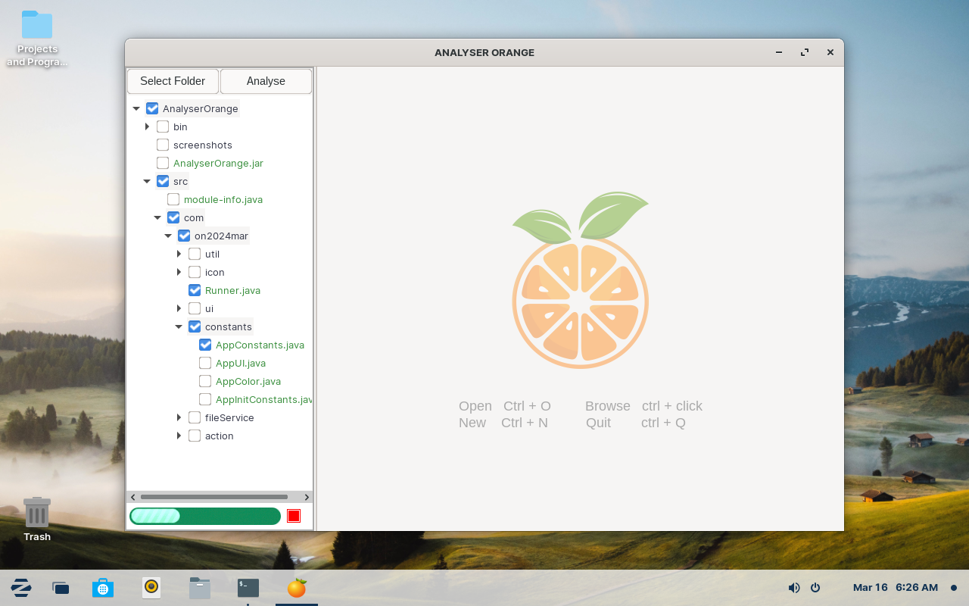Uncheck the constants folder checkbox
The height and width of the screenshot is (606, 969).
pos(195,326)
